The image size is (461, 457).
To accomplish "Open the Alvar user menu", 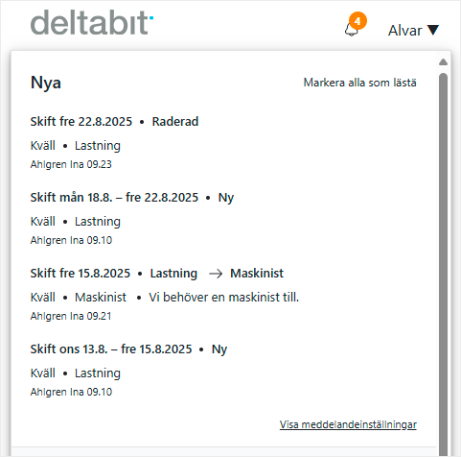I will click(413, 31).
